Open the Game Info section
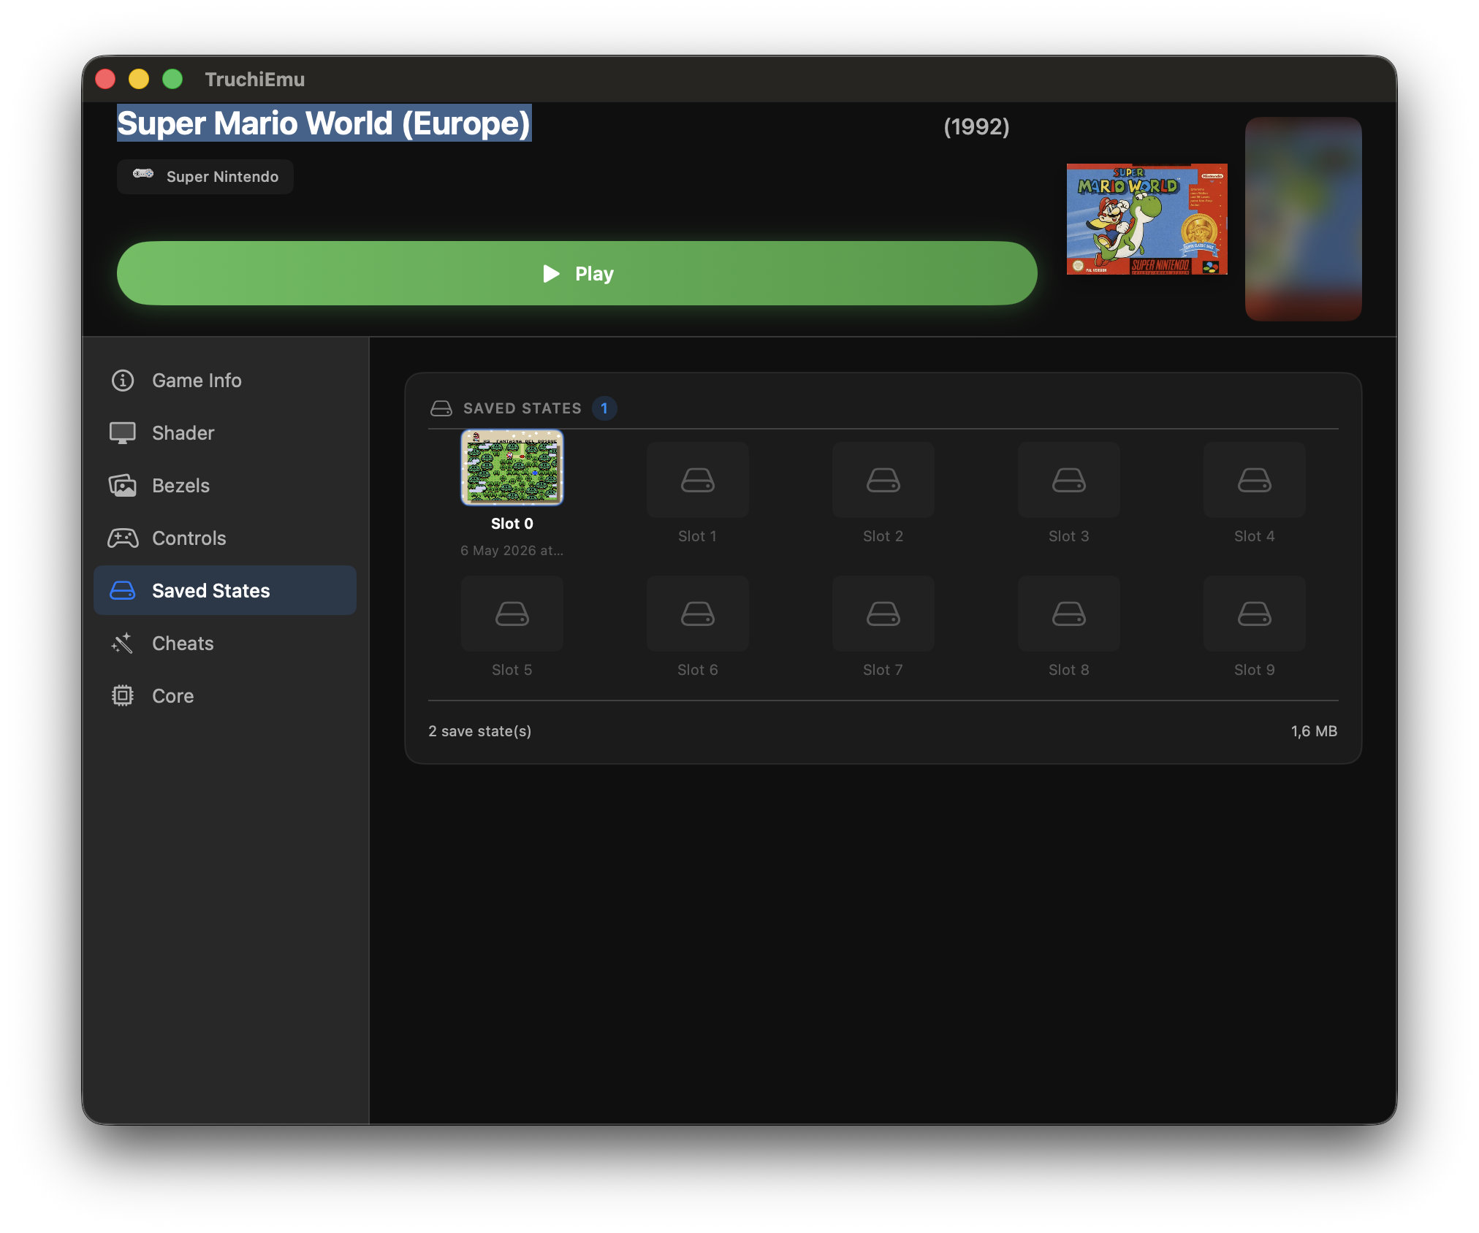Screen dimensions: 1479x1233 (225, 381)
